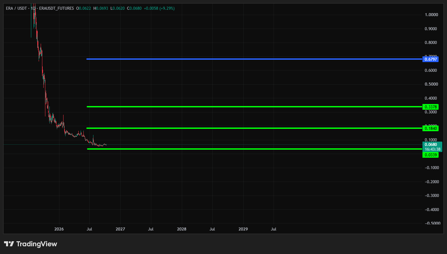Click the ERAUSDT_FUTURES source label
The image size is (447, 254).
(x=56, y=8)
